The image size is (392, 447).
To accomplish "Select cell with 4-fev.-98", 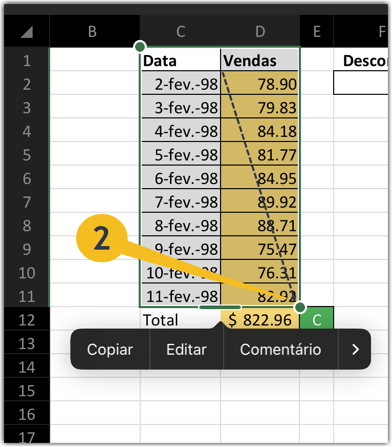I will click(x=181, y=131).
